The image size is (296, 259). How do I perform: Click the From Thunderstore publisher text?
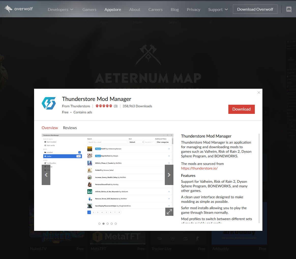(76, 106)
